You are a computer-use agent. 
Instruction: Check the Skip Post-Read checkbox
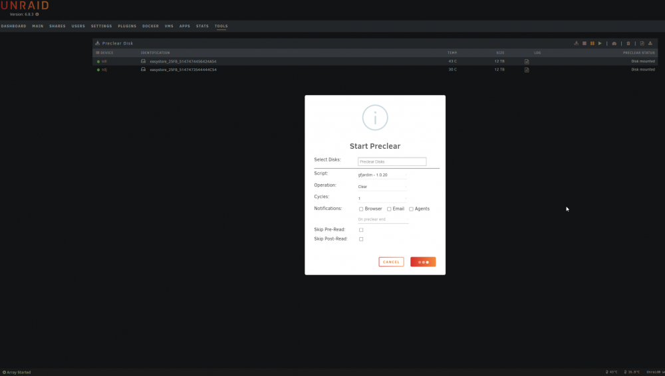click(361, 239)
